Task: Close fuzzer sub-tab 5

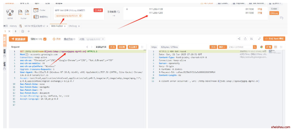Action: click(x=9, y=31)
